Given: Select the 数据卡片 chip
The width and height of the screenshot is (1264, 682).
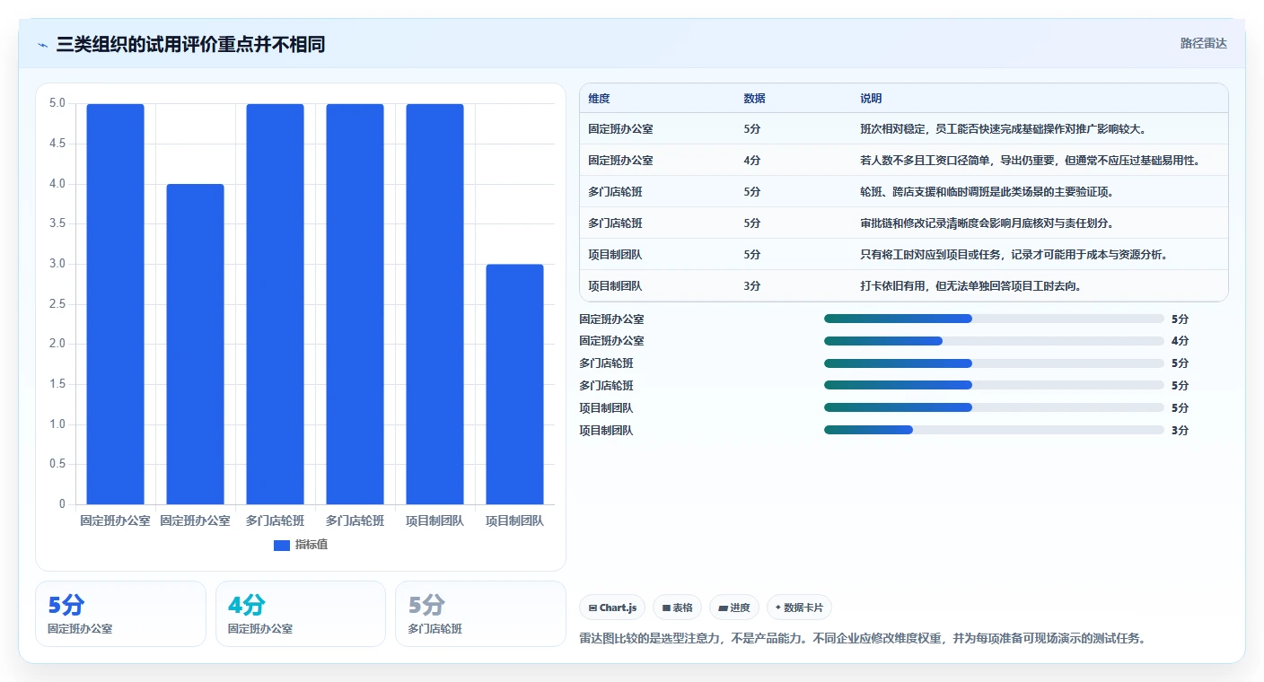Looking at the screenshot, I should 799,608.
